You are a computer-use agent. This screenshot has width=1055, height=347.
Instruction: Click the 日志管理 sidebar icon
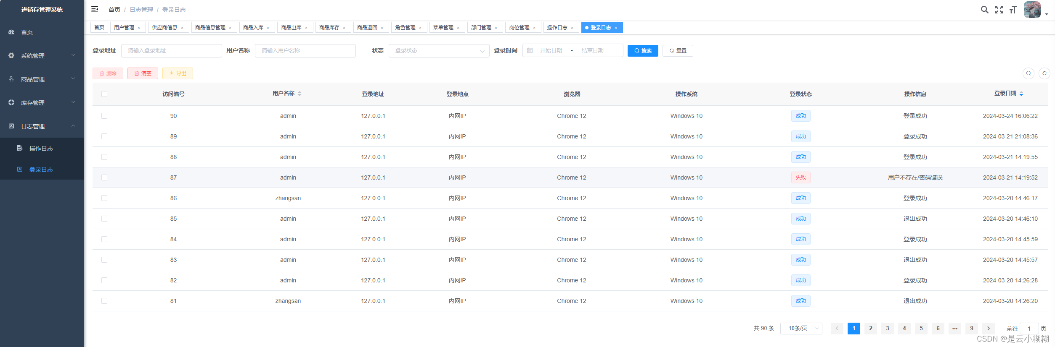pyautogui.click(x=11, y=126)
